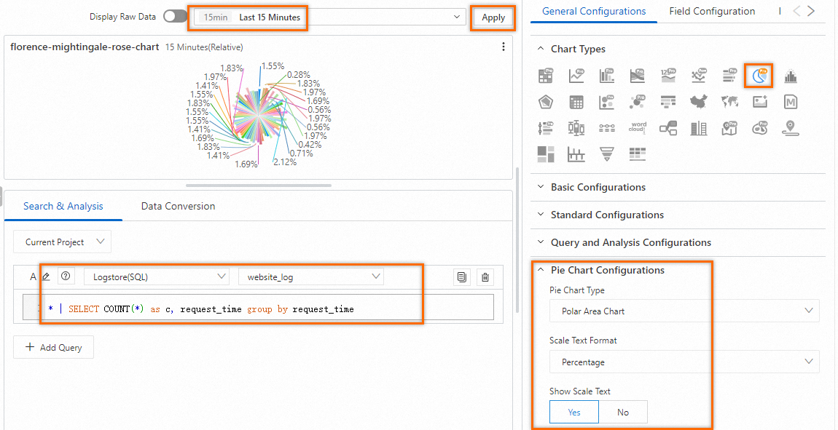Image resolution: width=838 pixels, height=430 pixels.
Task: Select the candlestick box plot chart icon
Action: pos(576,127)
